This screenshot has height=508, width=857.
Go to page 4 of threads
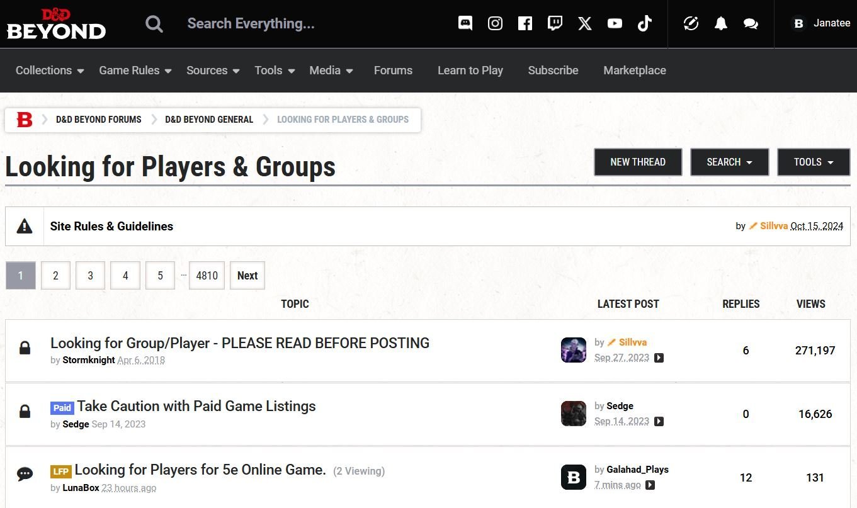(x=125, y=276)
